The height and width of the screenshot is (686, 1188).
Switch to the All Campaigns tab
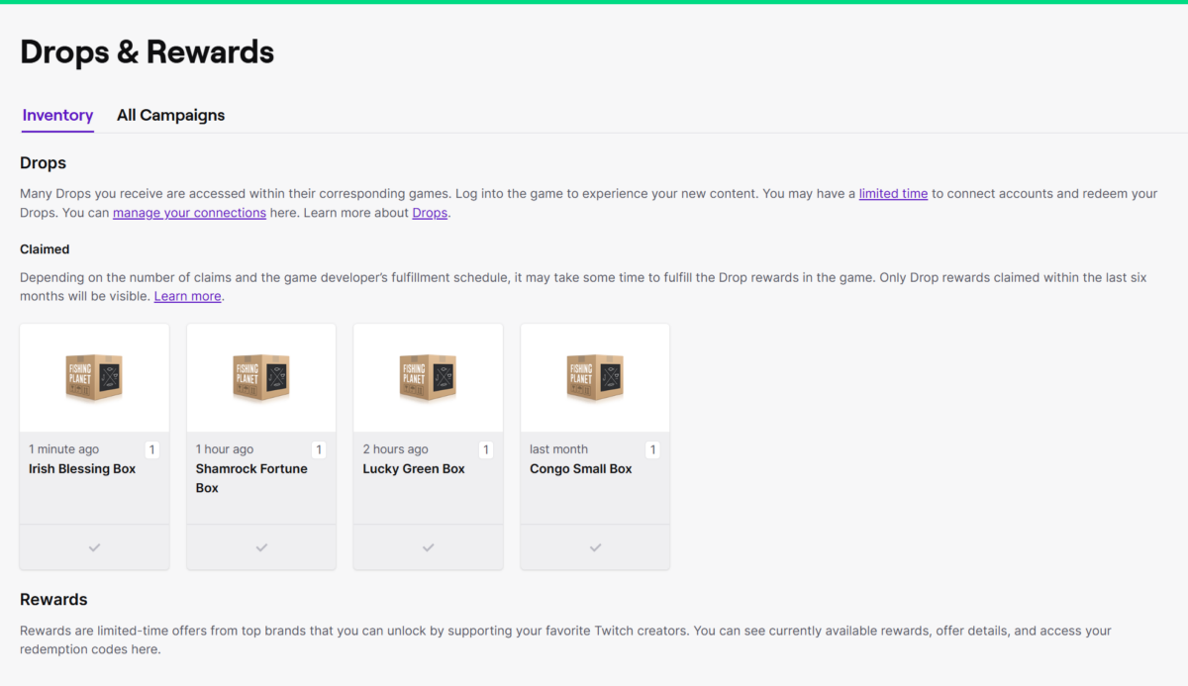(x=170, y=115)
